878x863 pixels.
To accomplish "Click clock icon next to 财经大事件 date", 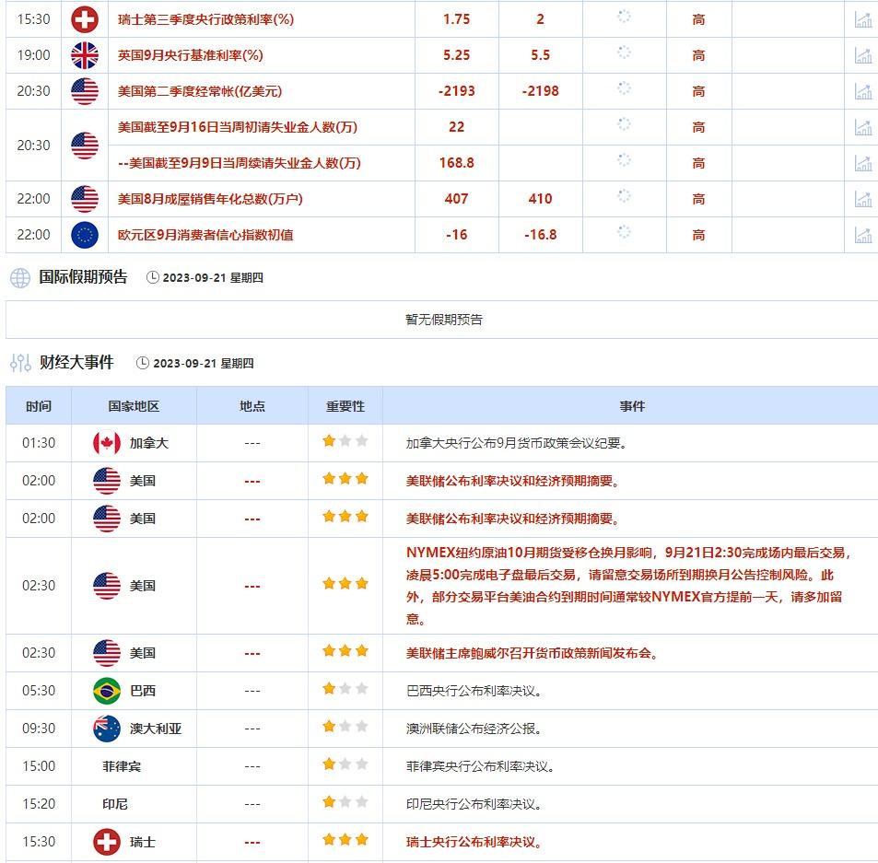I will [143, 363].
